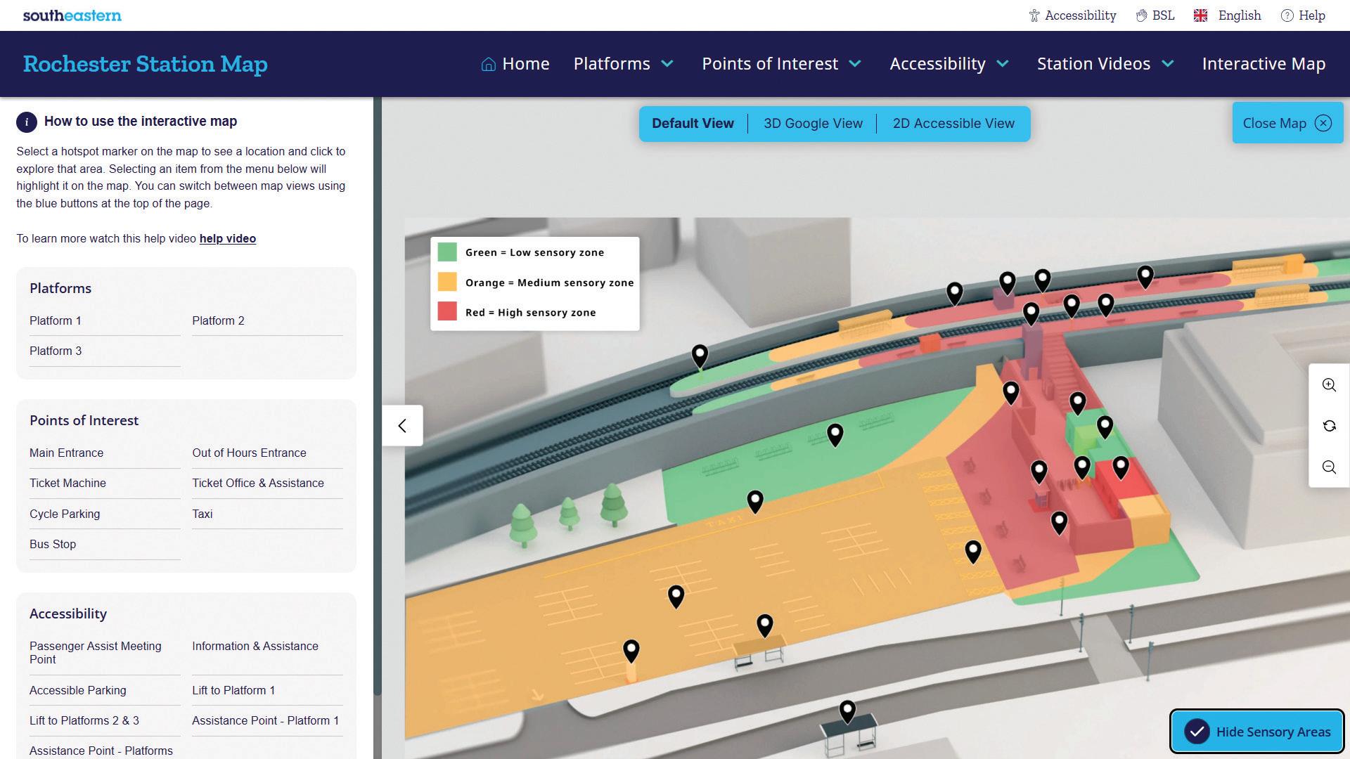Expand the Platforms dropdown menu
This screenshot has width=1350, height=759.
[x=624, y=64]
